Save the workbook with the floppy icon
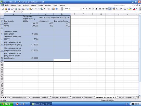The height and width of the screenshot is (106, 141). [x=9, y=9]
